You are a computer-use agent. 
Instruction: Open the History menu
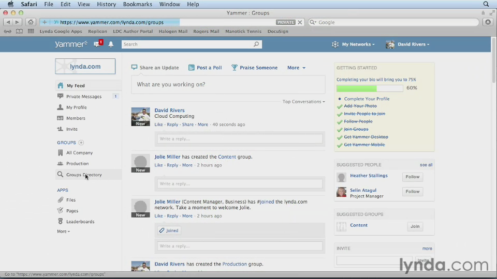point(106,4)
